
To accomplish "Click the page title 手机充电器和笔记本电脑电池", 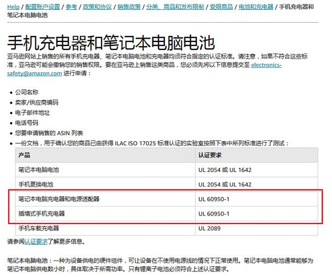I will click(x=111, y=43).
